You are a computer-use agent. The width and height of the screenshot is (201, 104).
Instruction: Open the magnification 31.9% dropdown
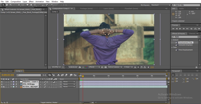pyautogui.click(x=56, y=67)
